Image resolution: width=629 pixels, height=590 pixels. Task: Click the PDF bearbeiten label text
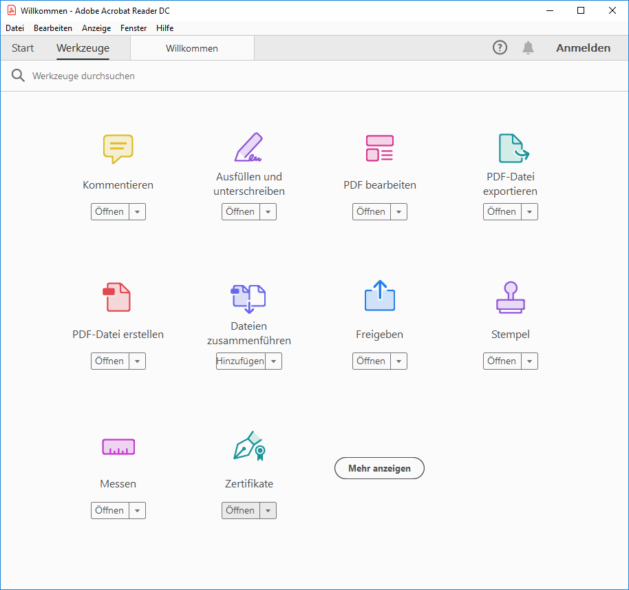[x=380, y=185]
